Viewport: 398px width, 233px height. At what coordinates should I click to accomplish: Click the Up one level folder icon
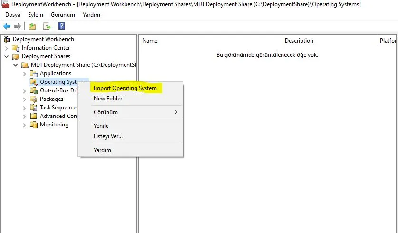32,26
